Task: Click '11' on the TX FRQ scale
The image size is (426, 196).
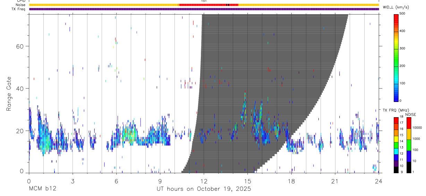Action: tap(401, 160)
